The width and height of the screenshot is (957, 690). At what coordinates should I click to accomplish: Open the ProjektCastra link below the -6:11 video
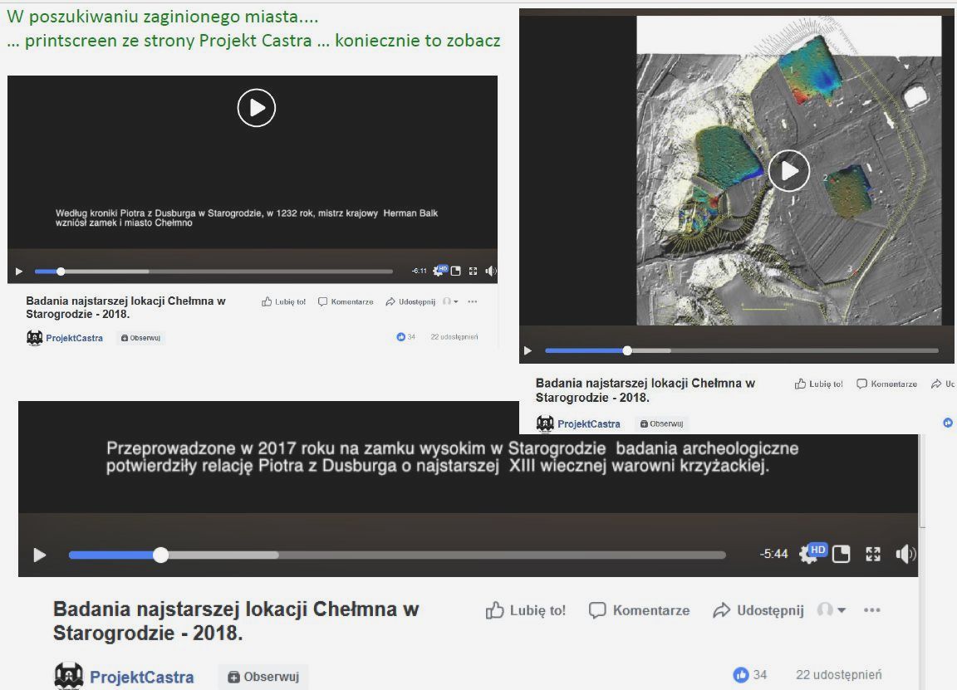(75, 338)
